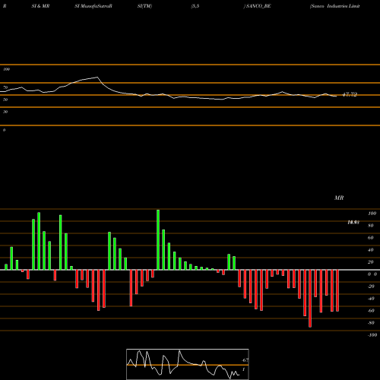Click the 80 label on MR axis
This screenshot has height=380, width=380.
(x=371, y=226)
